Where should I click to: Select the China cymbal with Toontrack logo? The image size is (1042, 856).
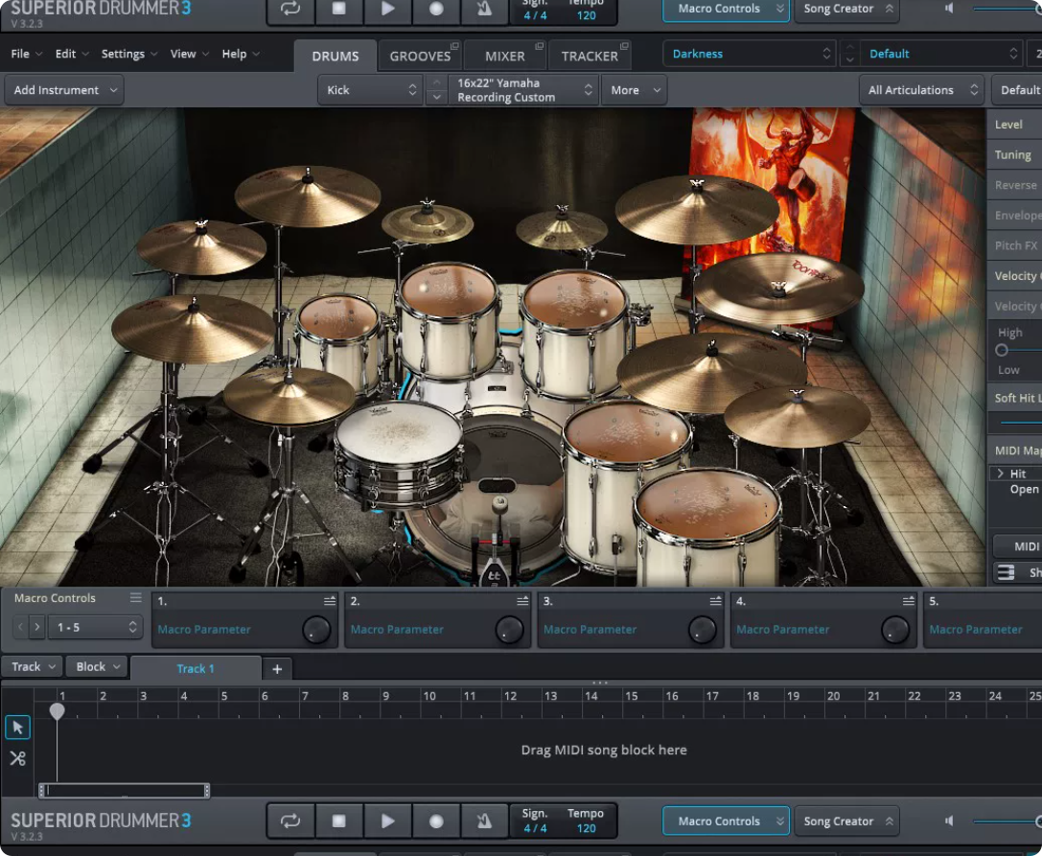pos(778,289)
